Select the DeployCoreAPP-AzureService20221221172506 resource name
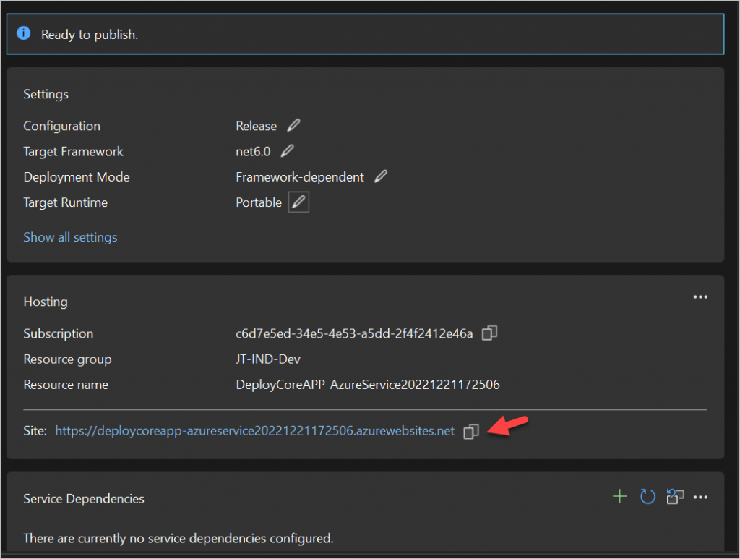The height and width of the screenshot is (559, 740). tap(368, 385)
